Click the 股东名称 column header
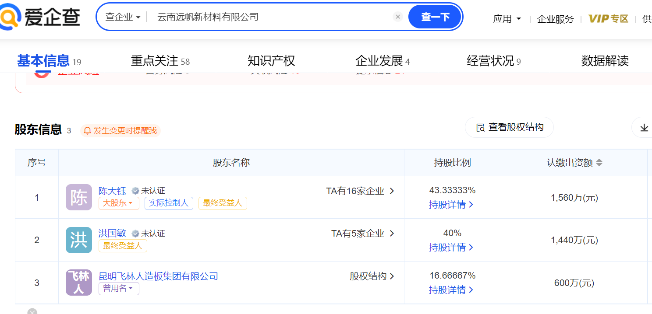652x314 pixels. [231, 163]
